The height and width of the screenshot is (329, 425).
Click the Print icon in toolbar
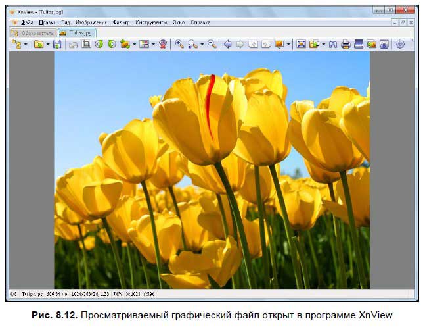[346, 45]
